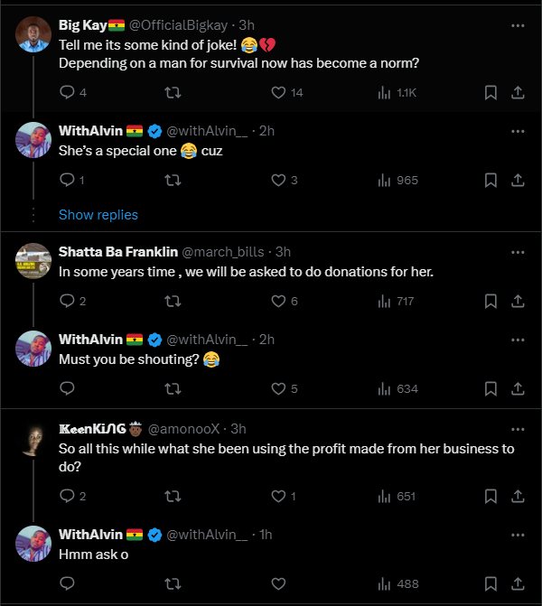Open more options on "Hmm ask o" reply
This screenshot has height=606, width=542.
pos(518,534)
